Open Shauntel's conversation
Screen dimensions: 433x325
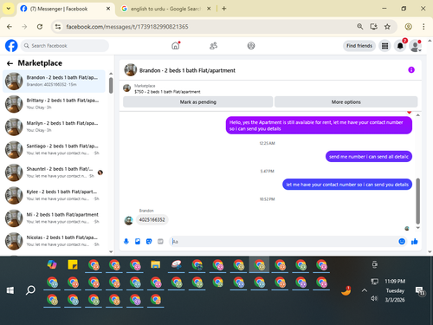click(54, 172)
